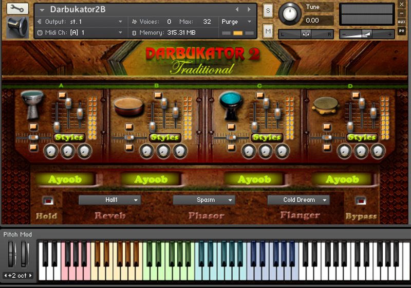
Task: Toggle the orange button under drum D
Action: [327, 127]
